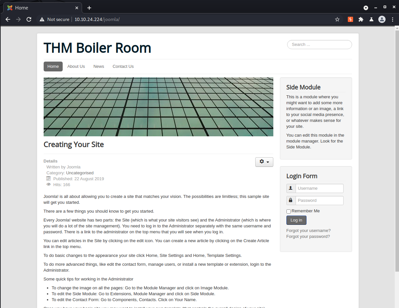Viewport: 399px width, 308px height.
Task: Click the Hits: 166 text
Action: point(62,184)
